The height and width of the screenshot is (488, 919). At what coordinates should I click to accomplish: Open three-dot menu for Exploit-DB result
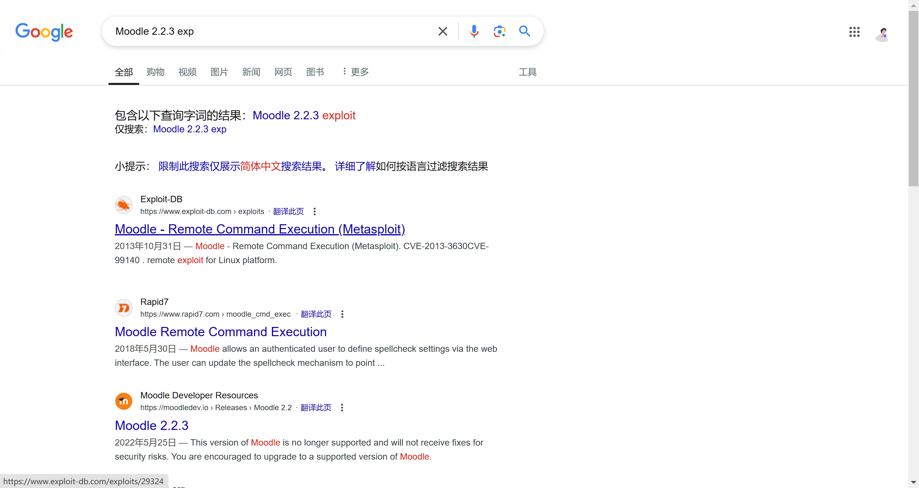(314, 211)
